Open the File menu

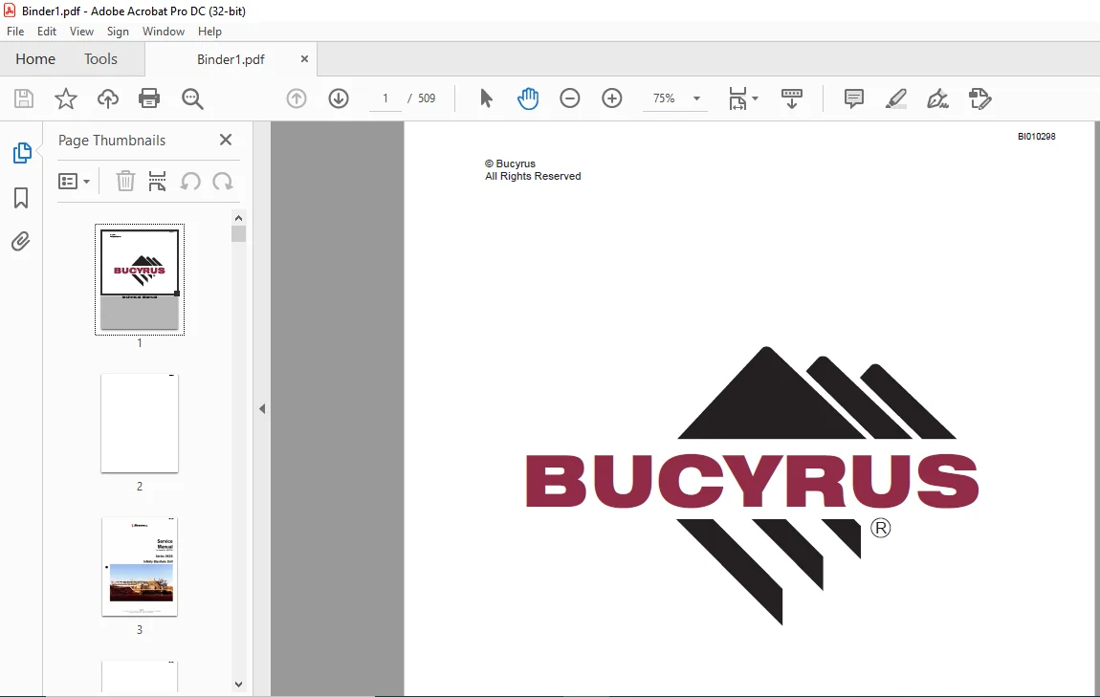click(x=15, y=32)
